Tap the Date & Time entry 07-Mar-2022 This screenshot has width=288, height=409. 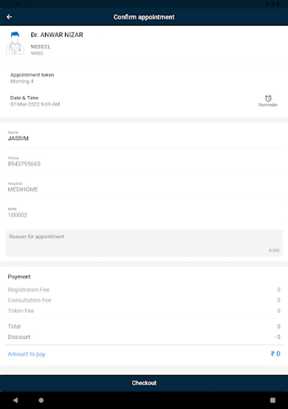35,104
